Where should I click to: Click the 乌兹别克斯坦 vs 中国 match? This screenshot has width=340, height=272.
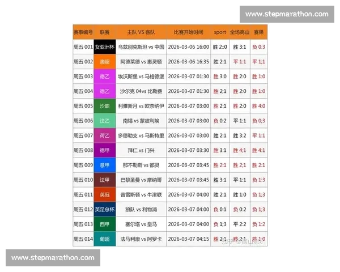(141, 47)
